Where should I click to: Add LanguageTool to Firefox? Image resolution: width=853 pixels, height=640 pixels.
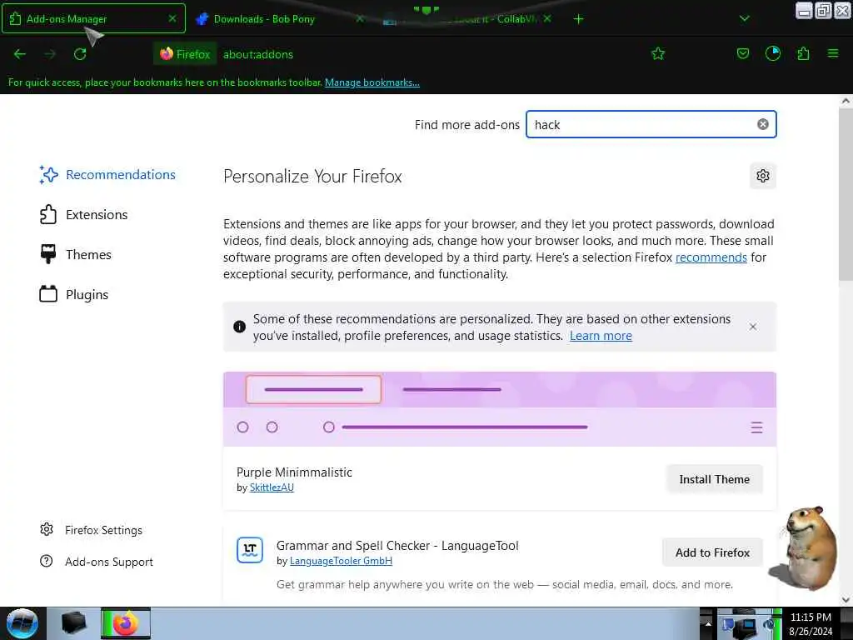click(x=712, y=552)
